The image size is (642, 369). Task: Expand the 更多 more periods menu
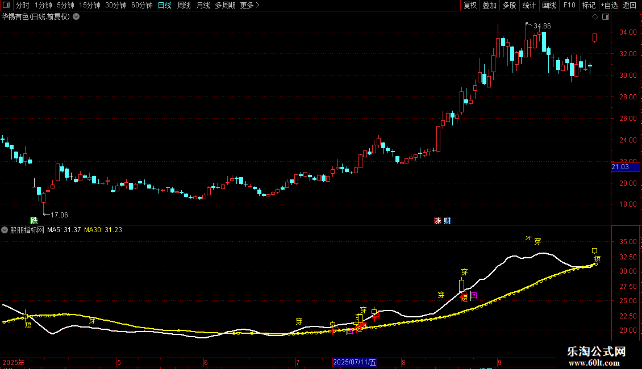(x=249, y=5)
